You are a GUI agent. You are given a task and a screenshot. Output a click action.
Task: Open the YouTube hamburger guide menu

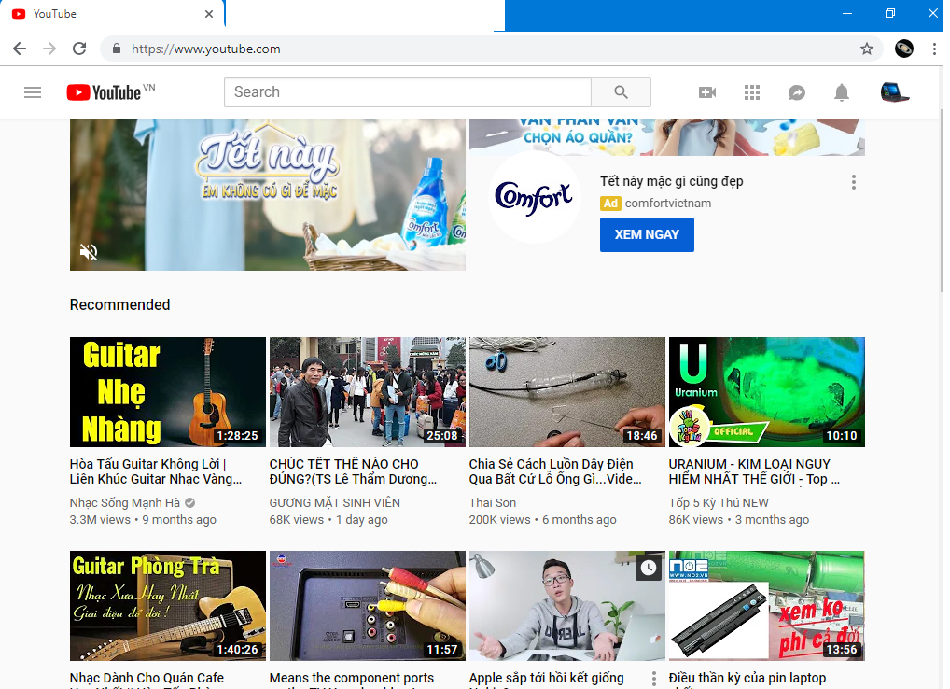tap(33, 92)
